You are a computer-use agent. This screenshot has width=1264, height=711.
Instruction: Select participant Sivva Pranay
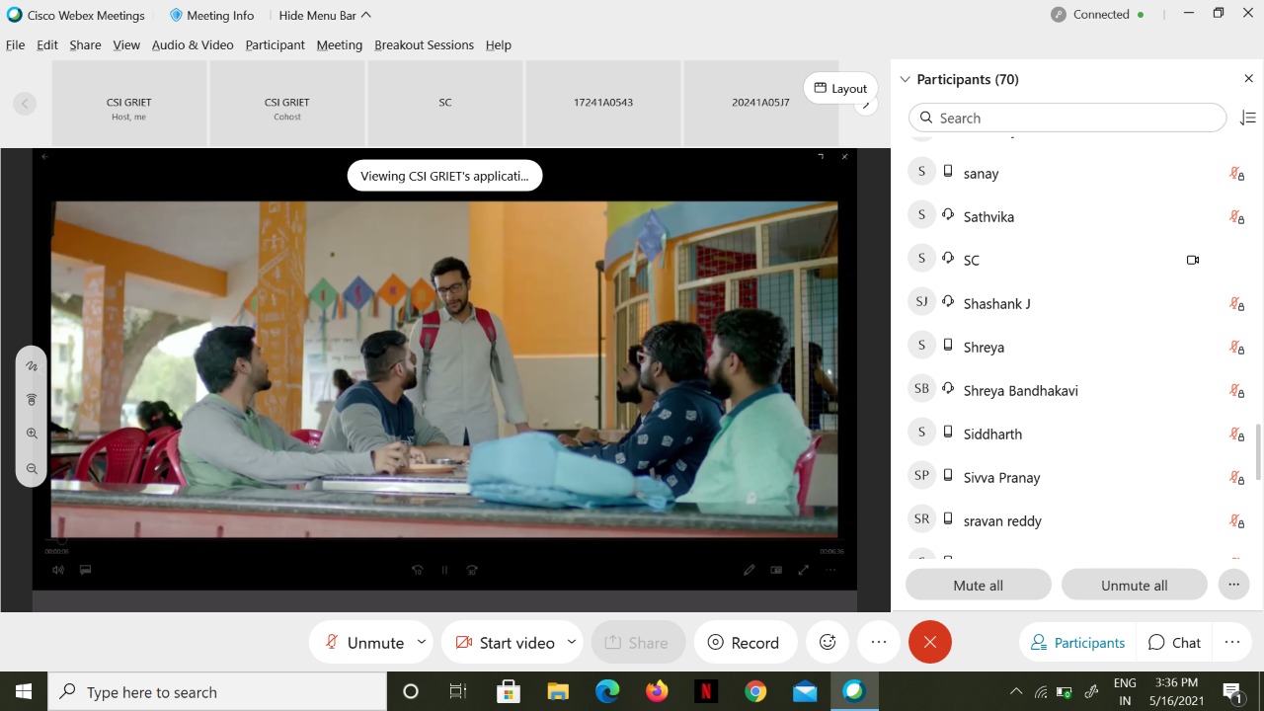[x=1001, y=478]
